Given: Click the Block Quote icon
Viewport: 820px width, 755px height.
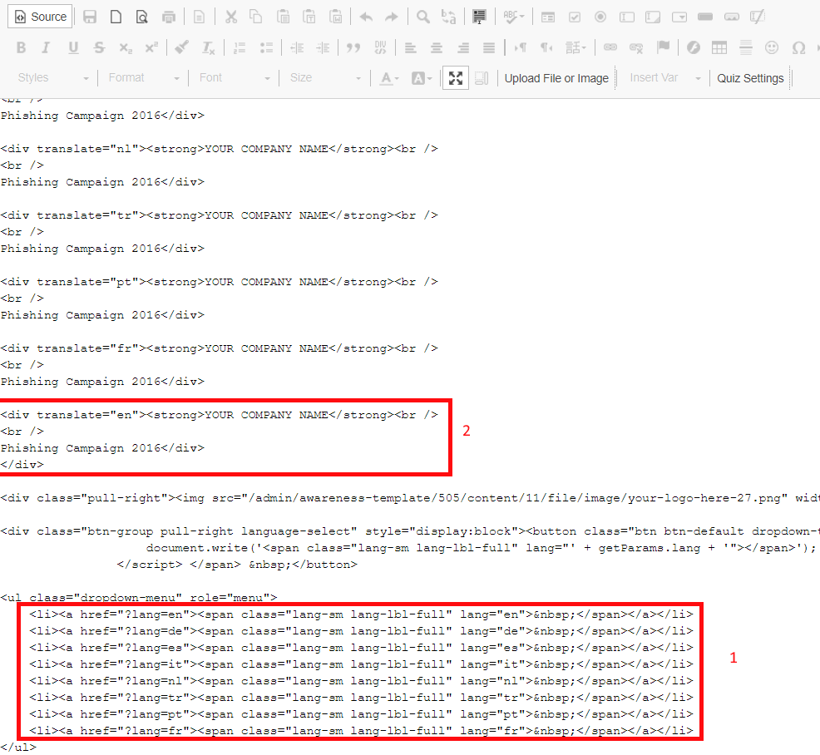Looking at the screenshot, I should (x=353, y=47).
